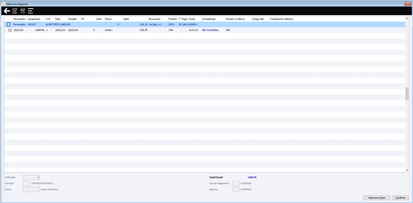413x203 pixels.
Task: Click the check-all list icon
Action: point(15,11)
